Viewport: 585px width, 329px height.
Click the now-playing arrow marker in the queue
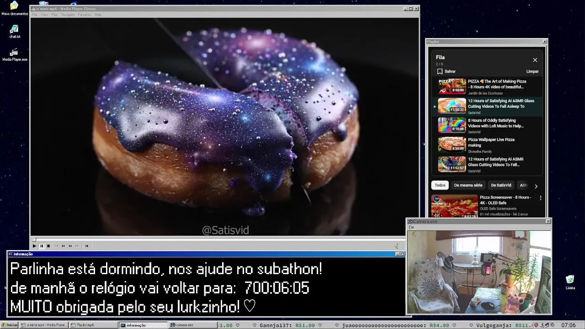[x=435, y=106]
